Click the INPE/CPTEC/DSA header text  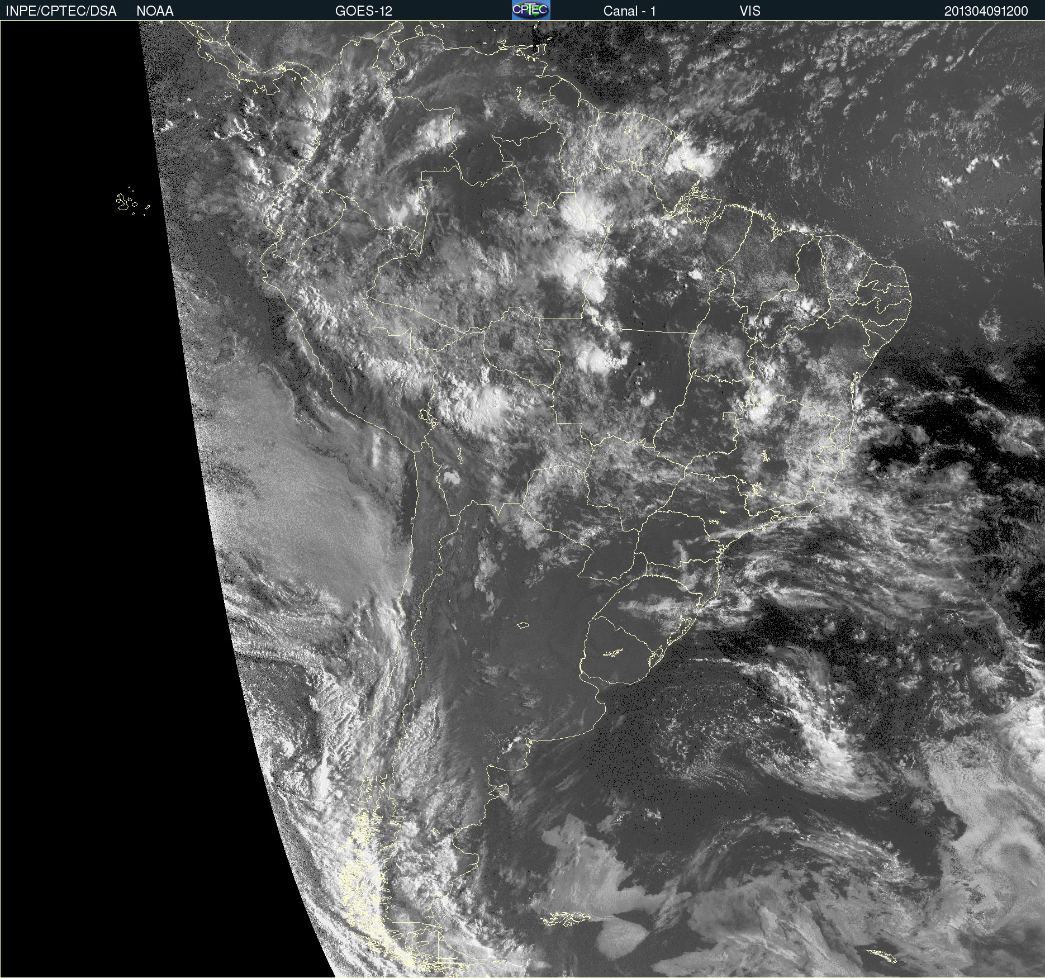[x=61, y=11]
